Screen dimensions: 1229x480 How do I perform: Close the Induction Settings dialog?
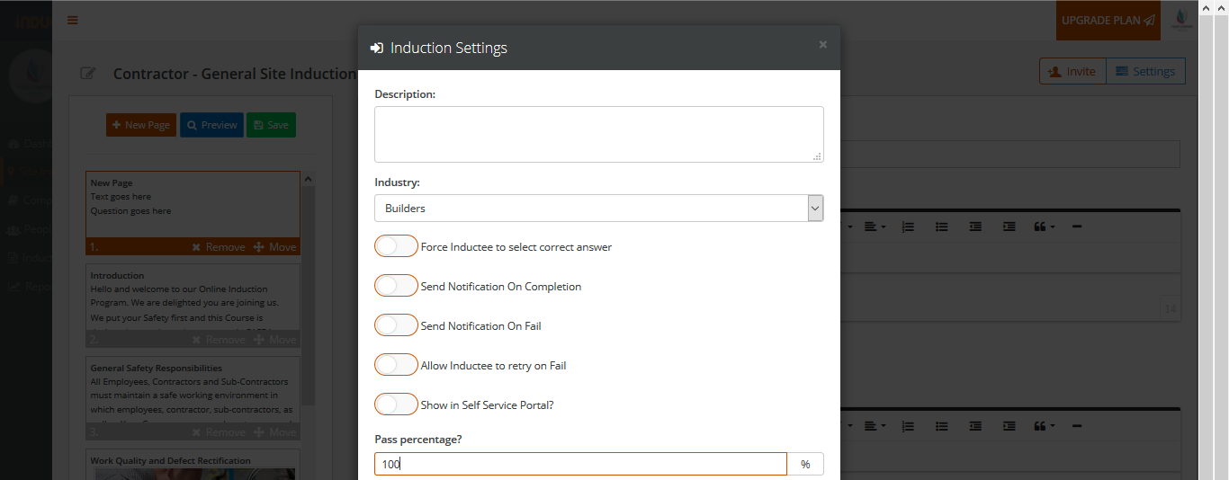click(x=822, y=44)
